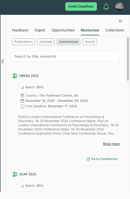The image size is (130, 199).
Task: Select the Resources tab
Action: click(90, 30)
